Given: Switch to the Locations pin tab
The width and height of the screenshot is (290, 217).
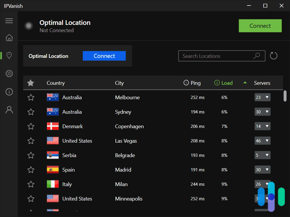Looking at the screenshot, I should click(9, 55).
